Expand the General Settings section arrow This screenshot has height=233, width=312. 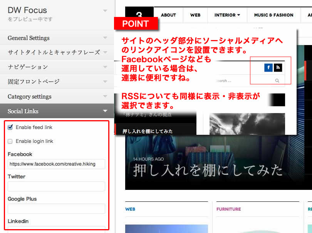pyautogui.click(x=105, y=38)
